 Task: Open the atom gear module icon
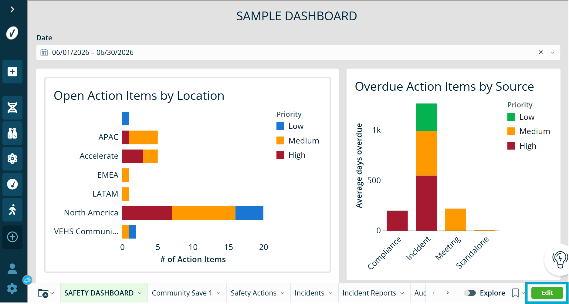pyautogui.click(x=12, y=159)
